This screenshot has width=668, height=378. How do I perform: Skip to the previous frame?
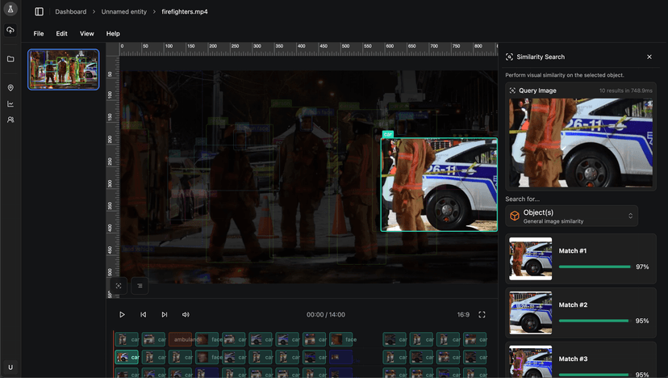144,315
